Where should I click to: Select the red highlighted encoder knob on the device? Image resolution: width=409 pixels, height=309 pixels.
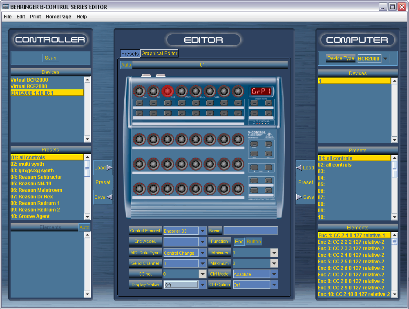pos(167,91)
